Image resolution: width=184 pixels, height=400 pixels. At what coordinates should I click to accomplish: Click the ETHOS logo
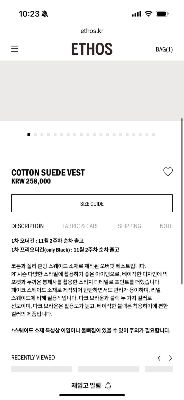click(92, 49)
